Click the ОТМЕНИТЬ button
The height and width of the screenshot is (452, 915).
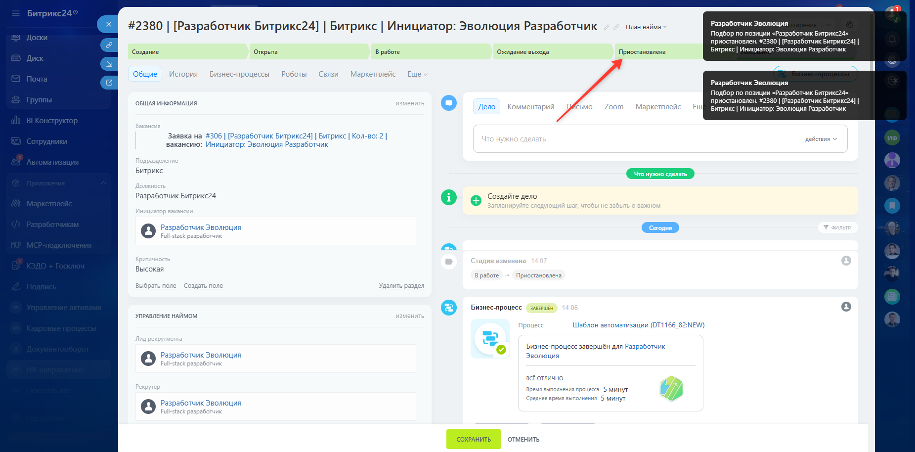pos(523,439)
